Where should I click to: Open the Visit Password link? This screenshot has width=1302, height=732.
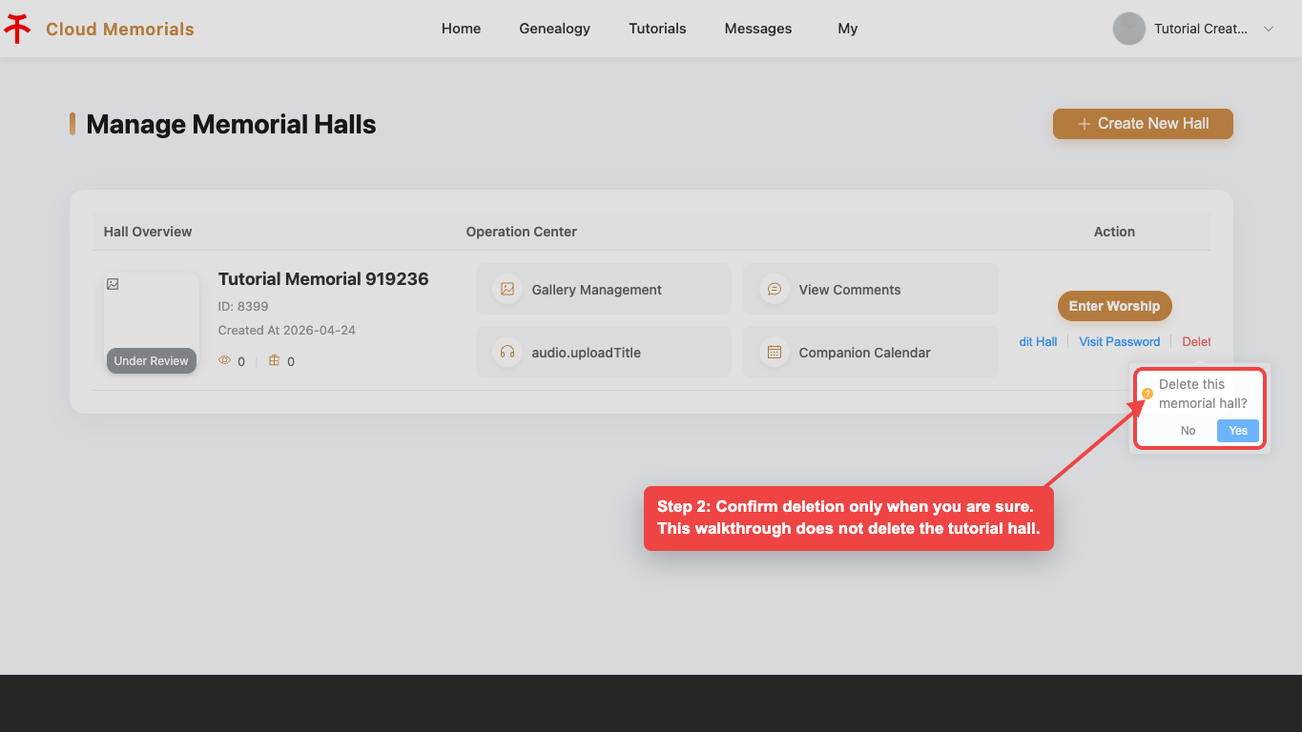coord(1120,341)
